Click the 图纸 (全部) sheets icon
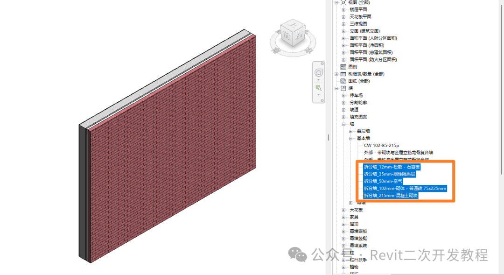This screenshot has height=275, width=504. pos(343,81)
